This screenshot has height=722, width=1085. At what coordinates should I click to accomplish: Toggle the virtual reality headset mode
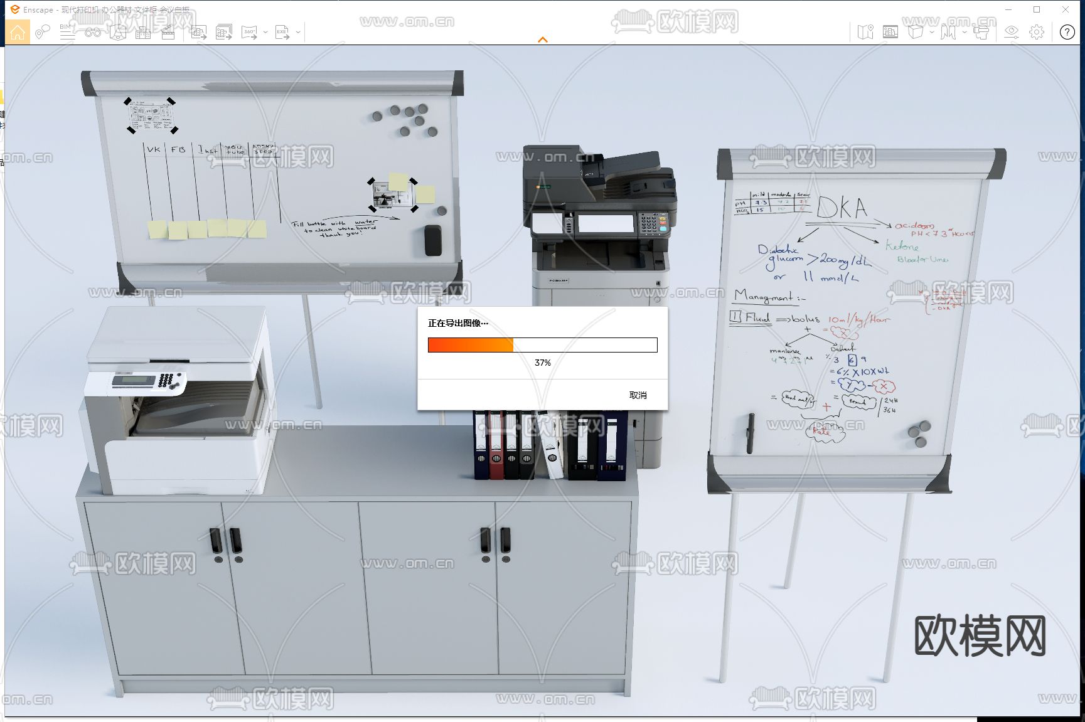(x=981, y=32)
